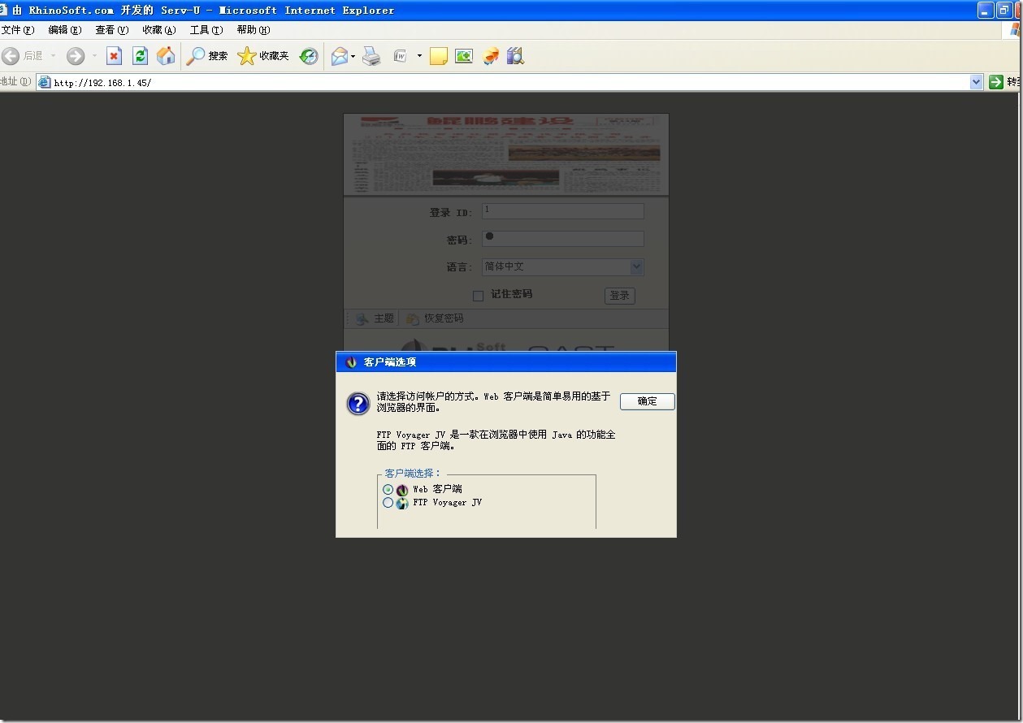The image size is (1023, 723).
Task: Click the Stop loading toolbar icon
Action: point(115,56)
